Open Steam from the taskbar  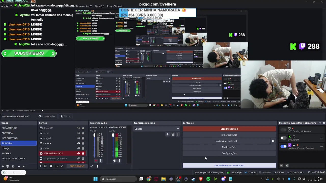[x=193, y=179]
